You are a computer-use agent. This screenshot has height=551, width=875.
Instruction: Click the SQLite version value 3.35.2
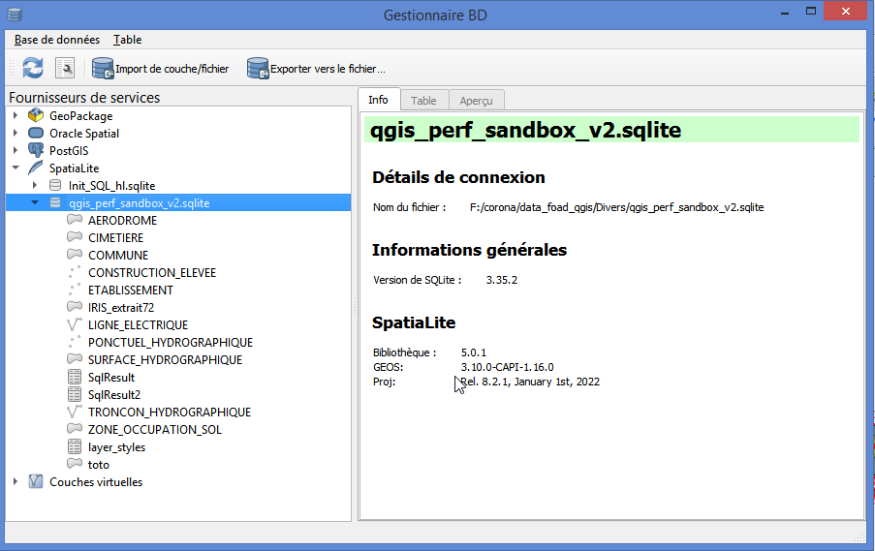501,280
